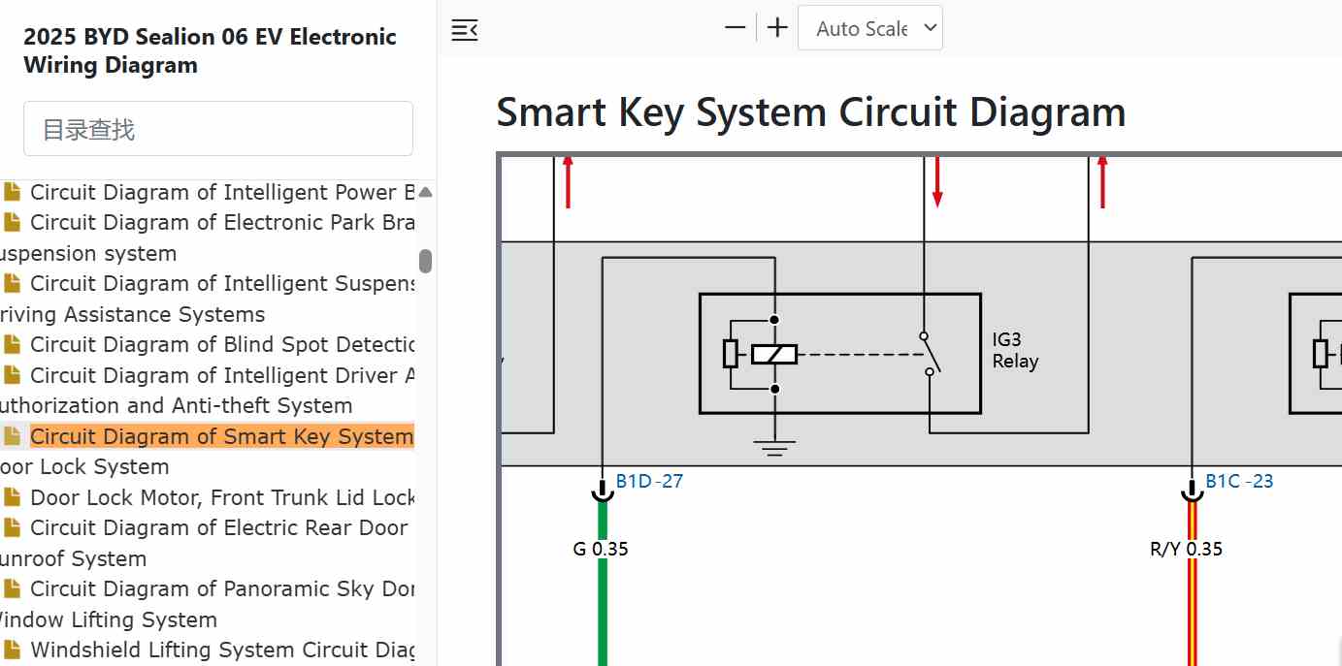This screenshot has width=1342, height=666.
Task: Toggle the sidebar menu icon
Action: 465,29
